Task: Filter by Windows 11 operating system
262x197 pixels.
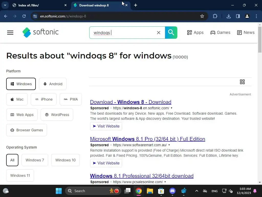Action: point(20,175)
